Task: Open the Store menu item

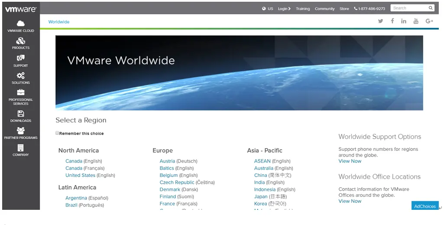Action: coord(344,9)
